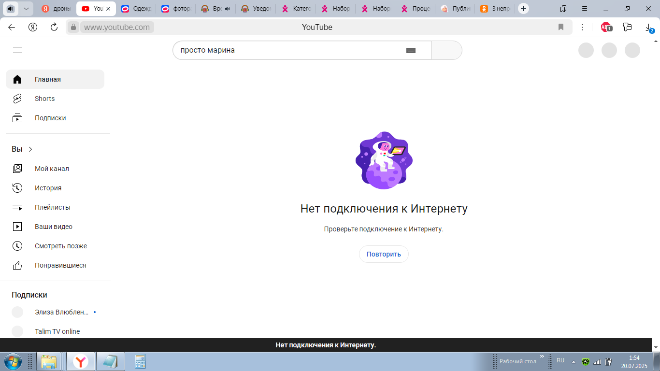Image resolution: width=660 pixels, height=371 pixels.
Task: Open the Calculator from the Windows taskbar
Action: (140, 361)
